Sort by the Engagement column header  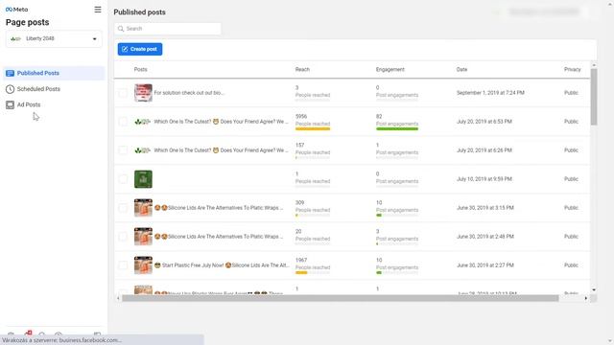pyautogui.click(x=390, y=70)
